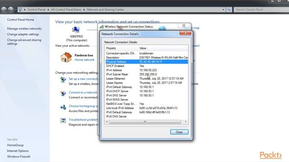Open Internet Options link
The image size is (289, 162).
18,151
